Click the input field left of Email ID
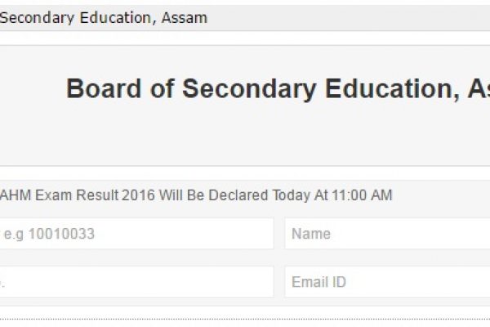 click(x=135, y=282)
